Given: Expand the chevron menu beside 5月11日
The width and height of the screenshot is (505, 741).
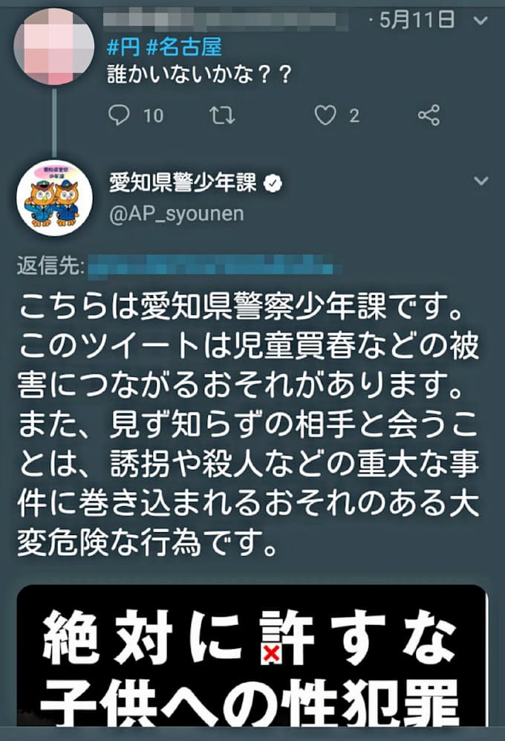Looking at the screenshot, I should pyautogui.click(x=481, y=20).
